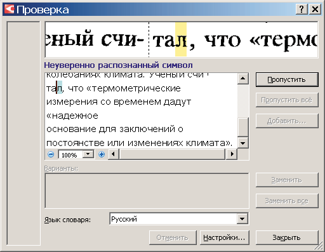Click horizontal scroll left arrow
The image size is (325, 252).
[x=113, y=154]
